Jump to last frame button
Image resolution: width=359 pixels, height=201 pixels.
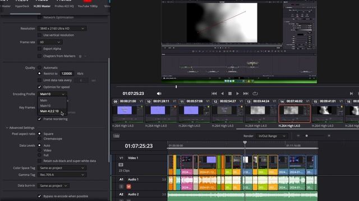pos(246,93)
